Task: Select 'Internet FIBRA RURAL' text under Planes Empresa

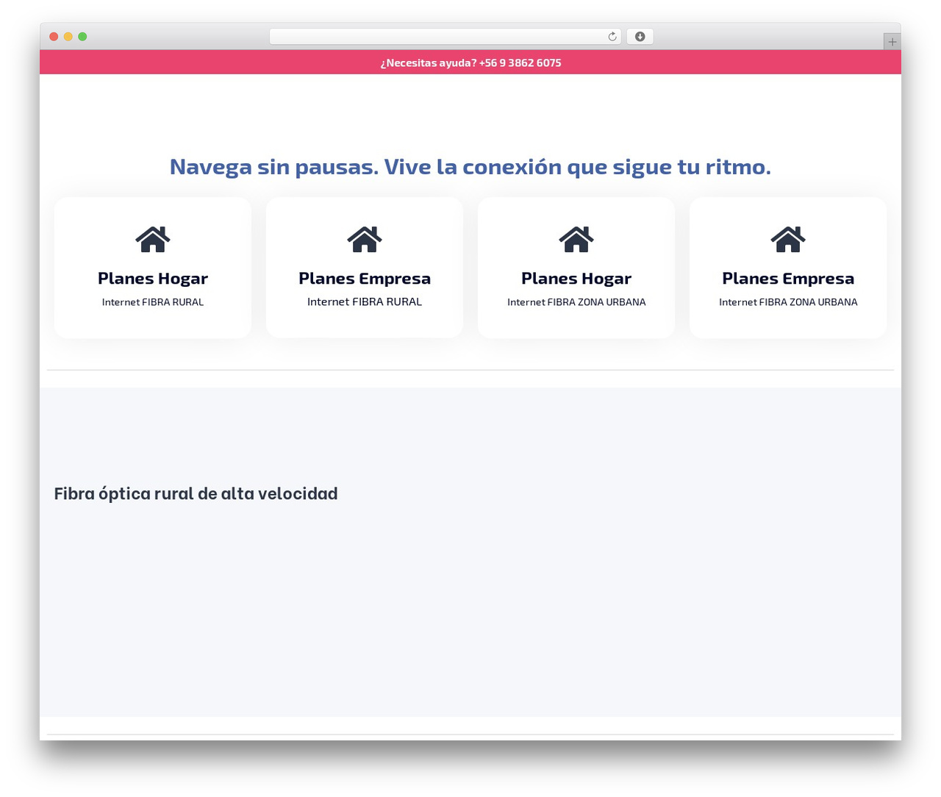Action: (x=365, y=301)
